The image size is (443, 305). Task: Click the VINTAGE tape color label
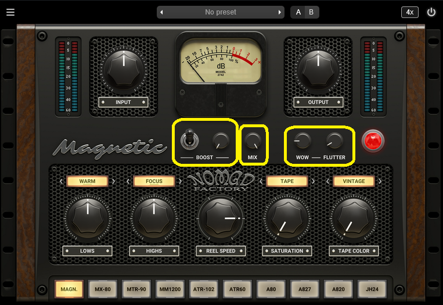pyautogui.click(x=354, y=181)
